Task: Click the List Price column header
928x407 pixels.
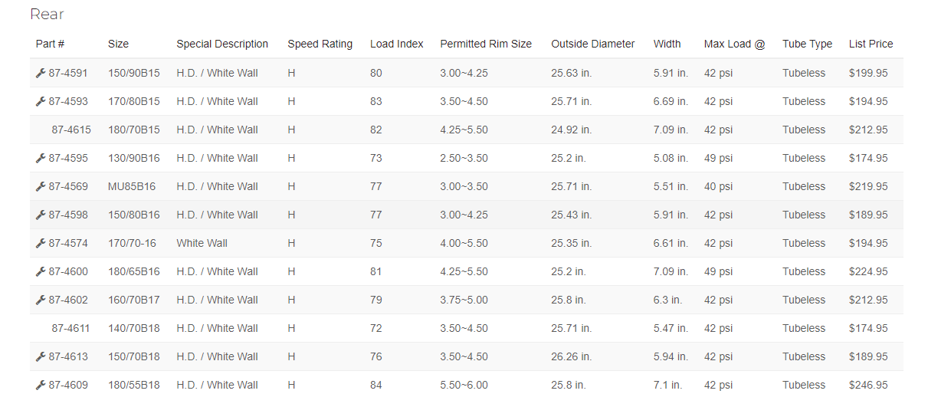Action: pyautogui.click(x=871, y=44)
